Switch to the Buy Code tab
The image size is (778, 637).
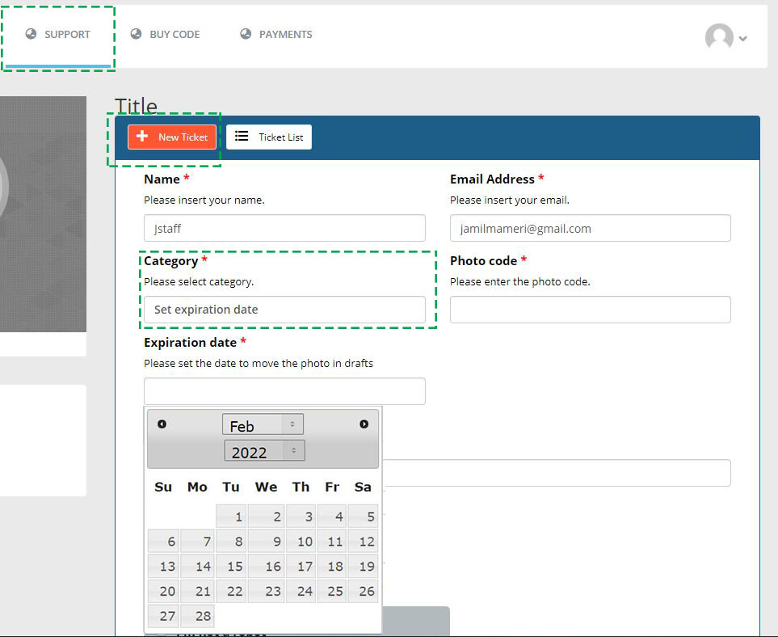tap(174, 35)
